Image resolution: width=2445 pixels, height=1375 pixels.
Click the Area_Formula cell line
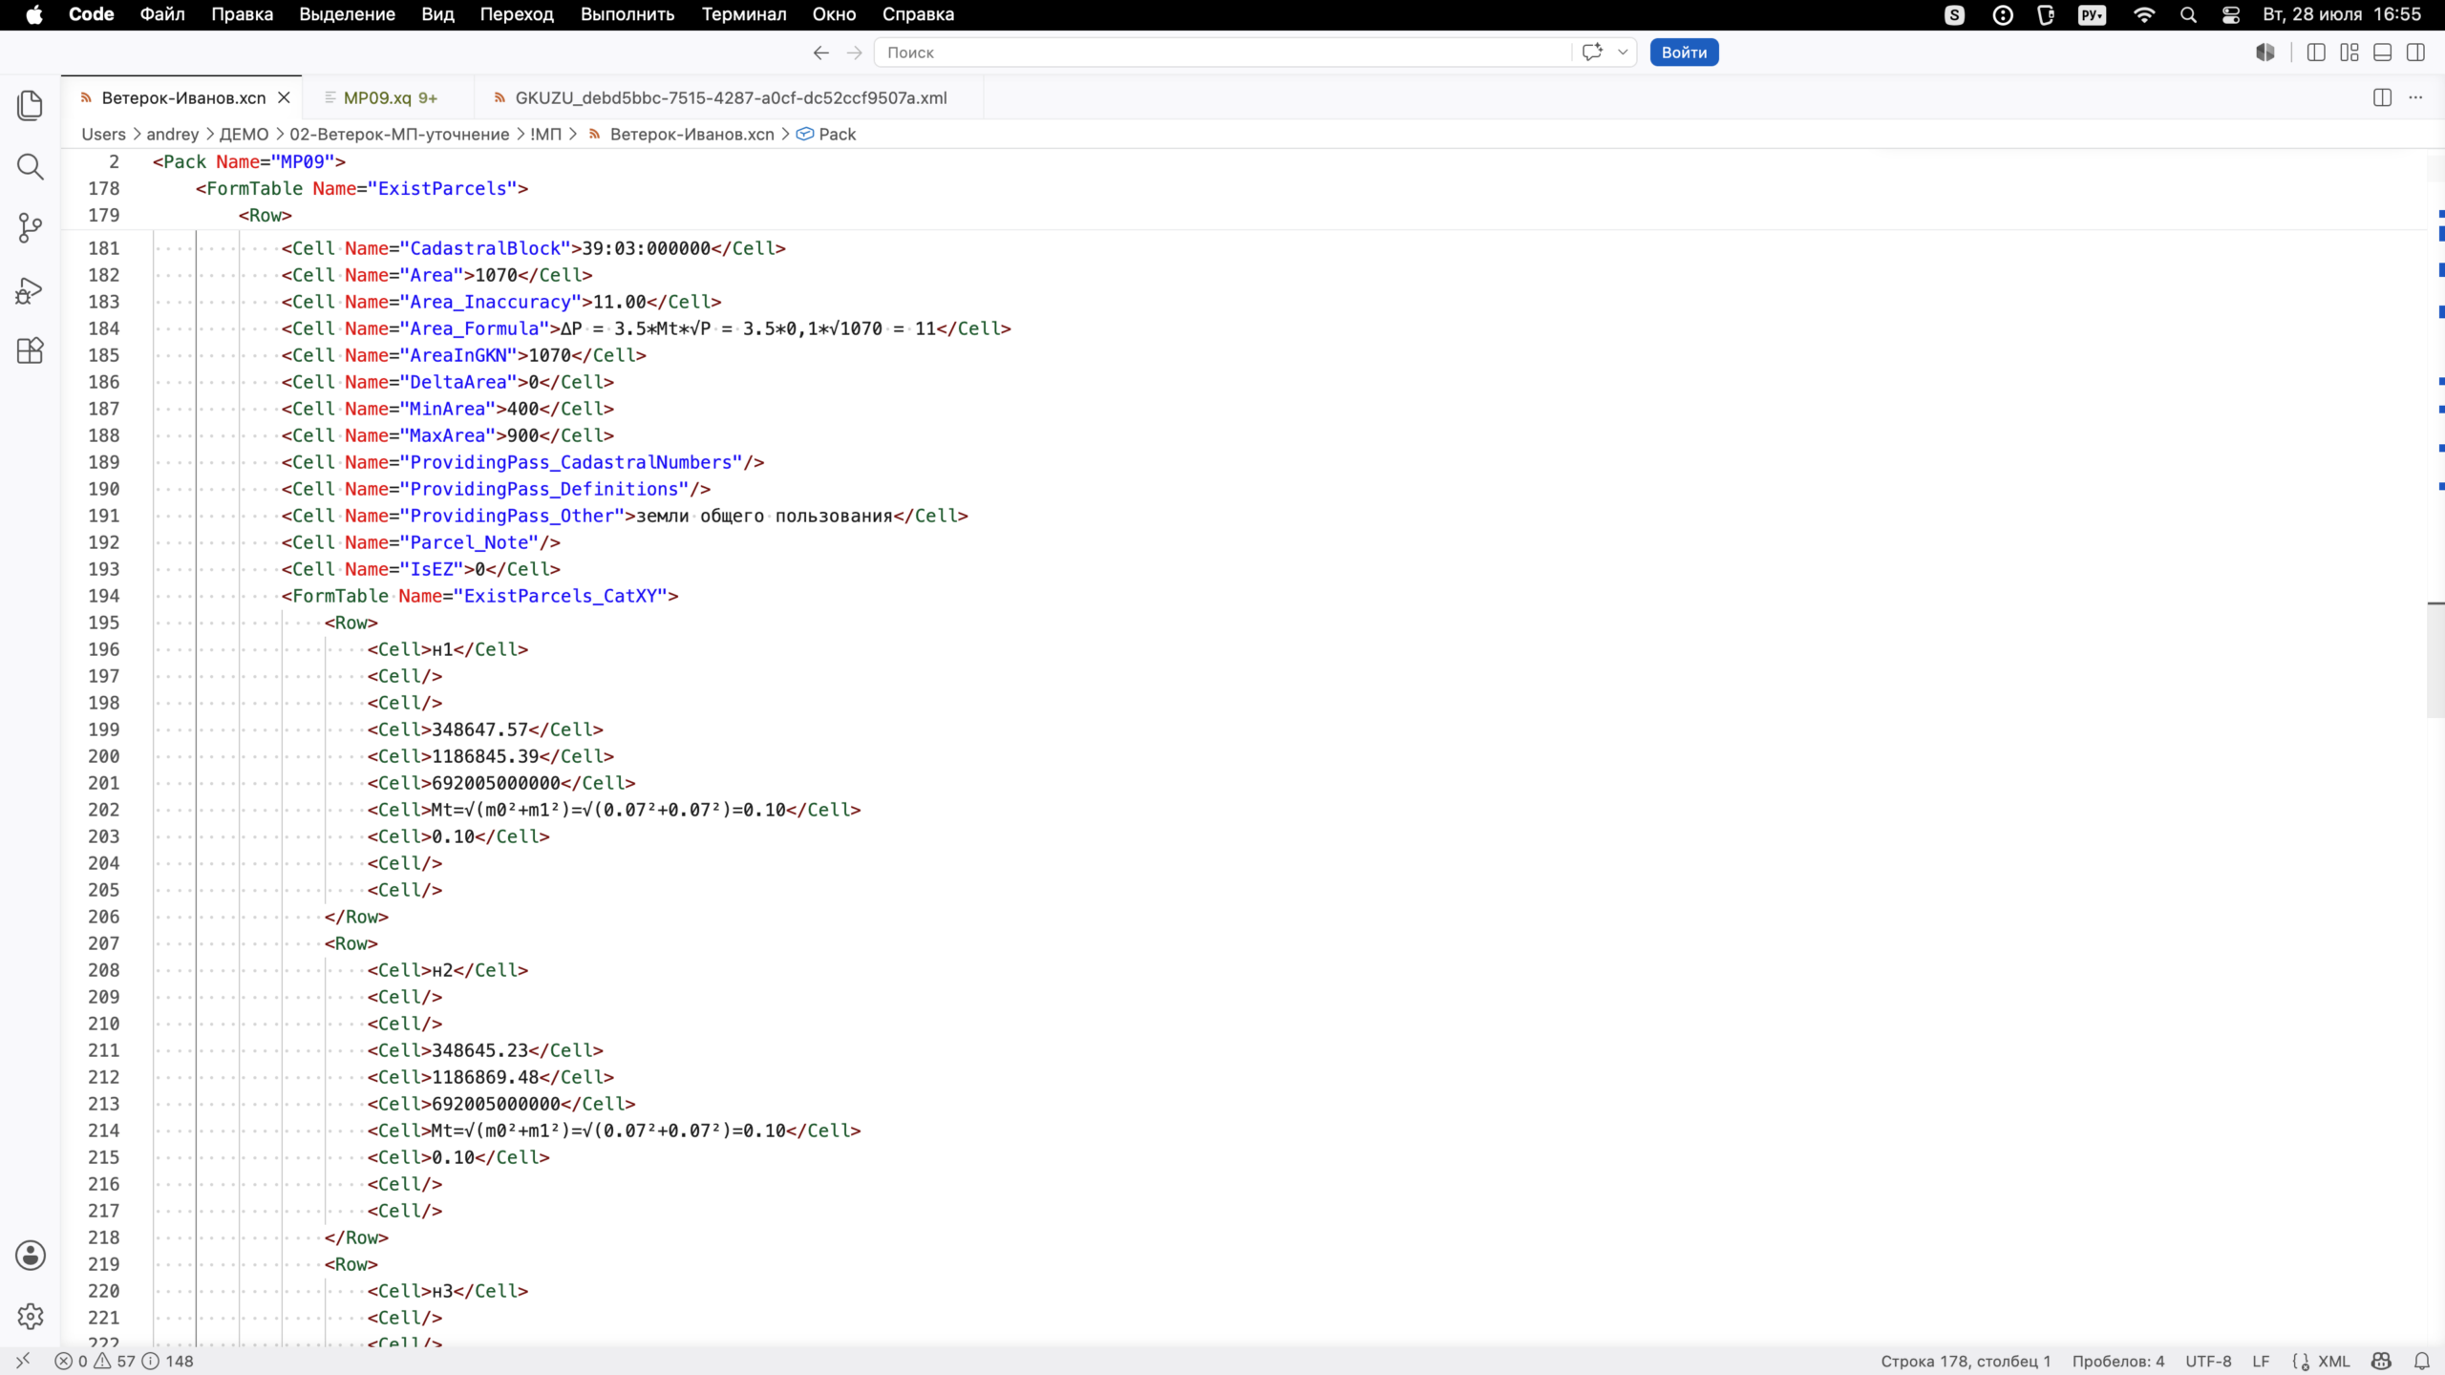coord(646,328)
